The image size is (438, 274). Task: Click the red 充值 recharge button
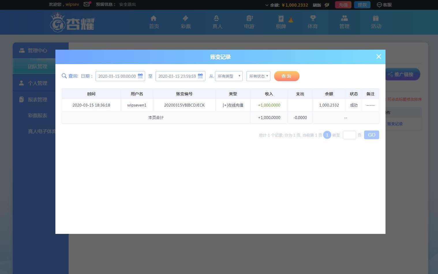point(343,5)
